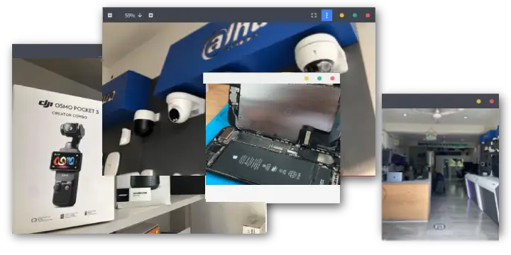Screen dimensions: 511x255
Task: Zoom out with the minus icon
Action: 110,16
